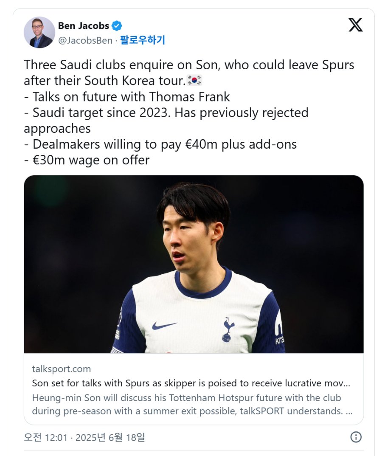The height and width of the screenshot is (456, 382).
Task: Click the "Dealmakers willing to pay €40m" line
Action: (x=160, y=144)
